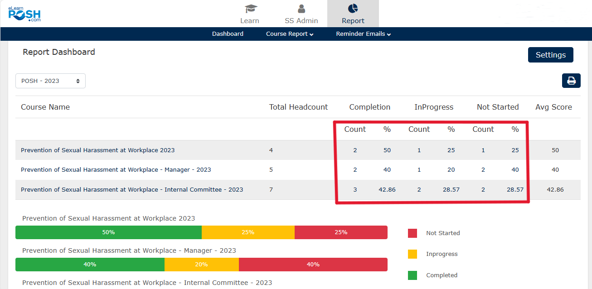Go to the Dashboard menu item
This screenshot has width=592, height=289.
pyautogui.click(x=228, y=34)
